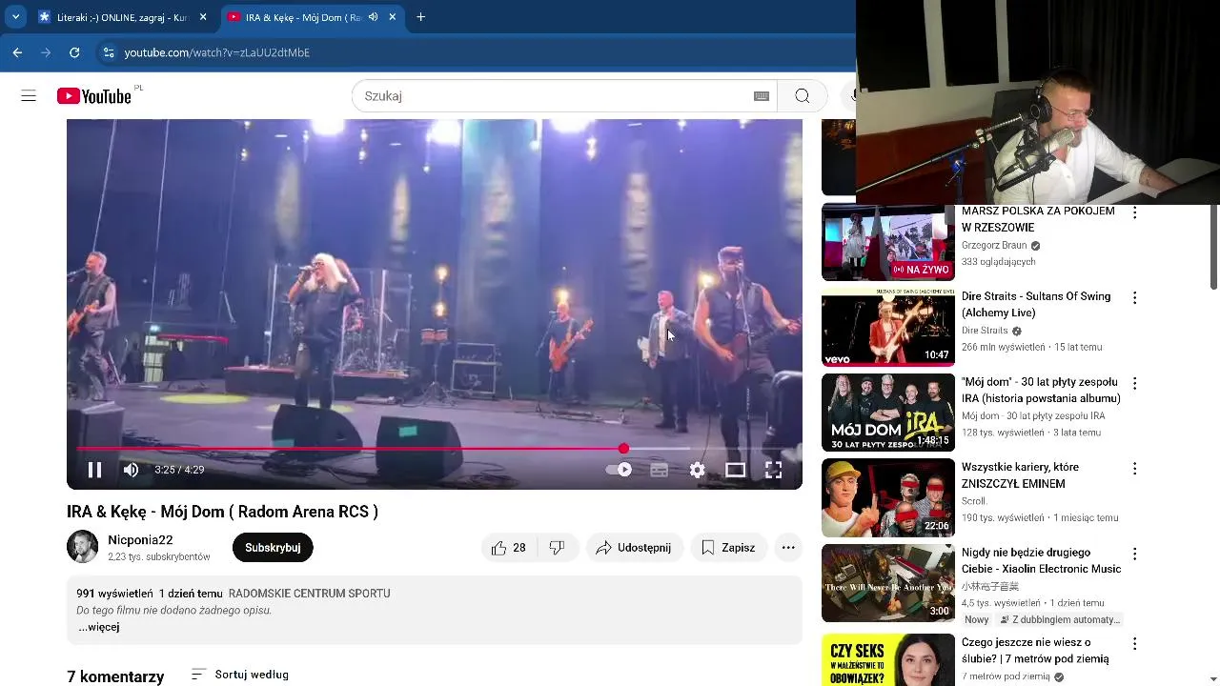Select the IRA & Kękę browser tab
This screenshot has height=686, width=1220.
(303, 17)
